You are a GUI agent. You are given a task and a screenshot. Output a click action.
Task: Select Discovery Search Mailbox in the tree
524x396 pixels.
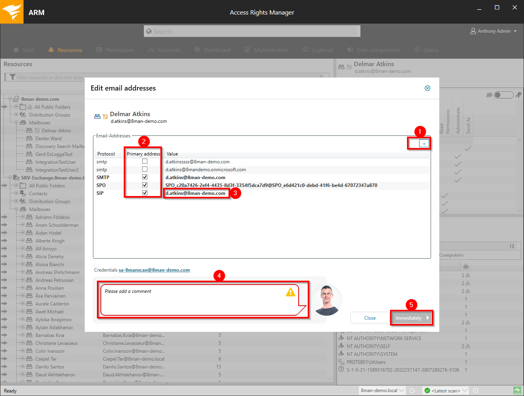pyautogui.click(x=60, y=146)
